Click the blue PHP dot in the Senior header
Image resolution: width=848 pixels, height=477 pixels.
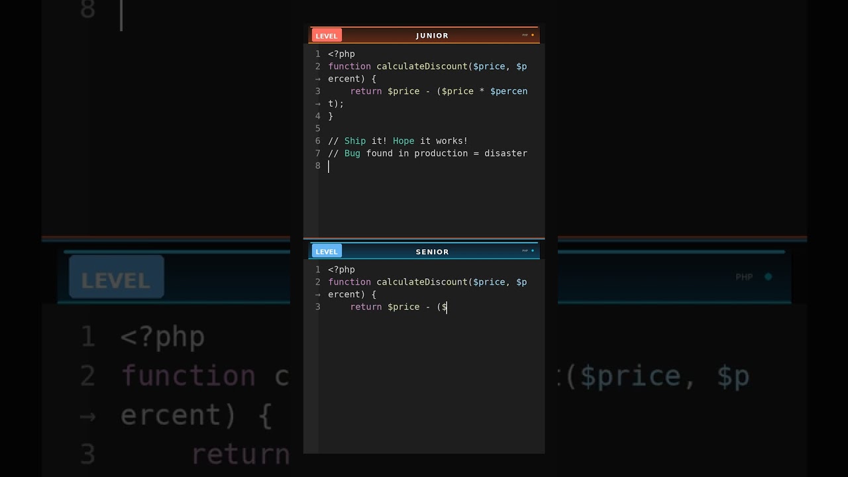(x=533, y=250)
